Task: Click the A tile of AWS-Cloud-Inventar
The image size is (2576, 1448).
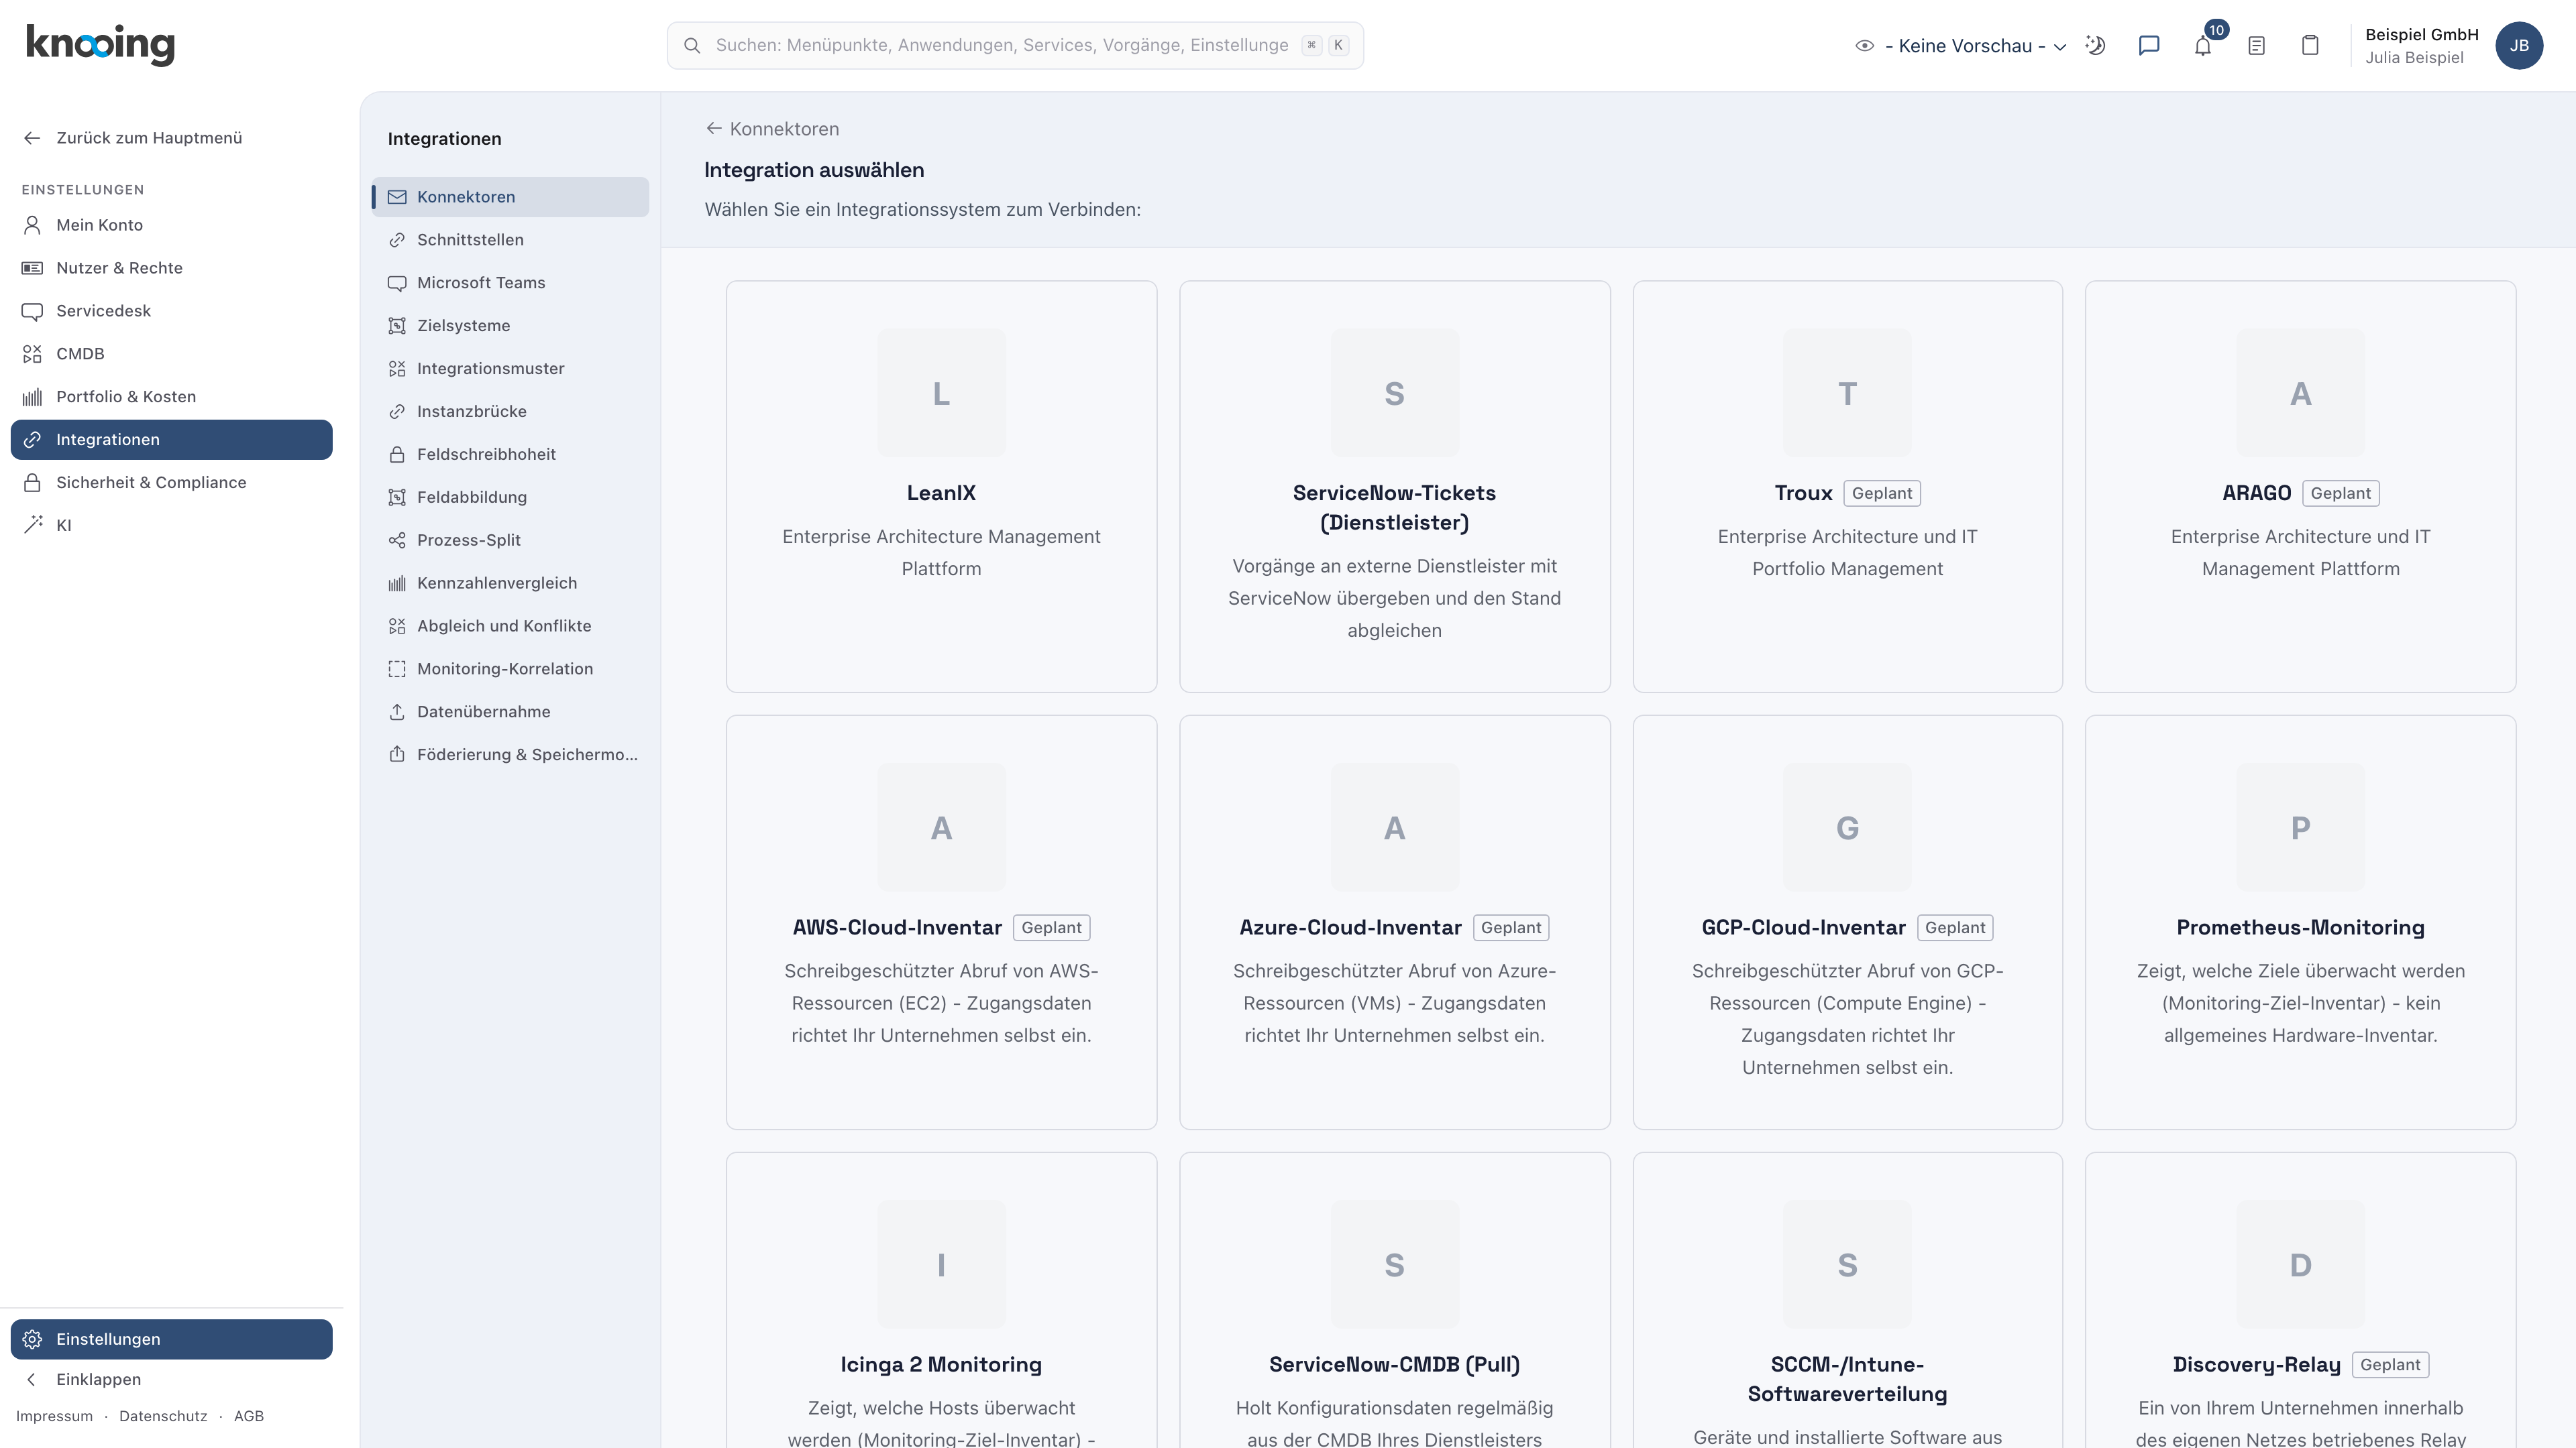Action: coord(941,827)
